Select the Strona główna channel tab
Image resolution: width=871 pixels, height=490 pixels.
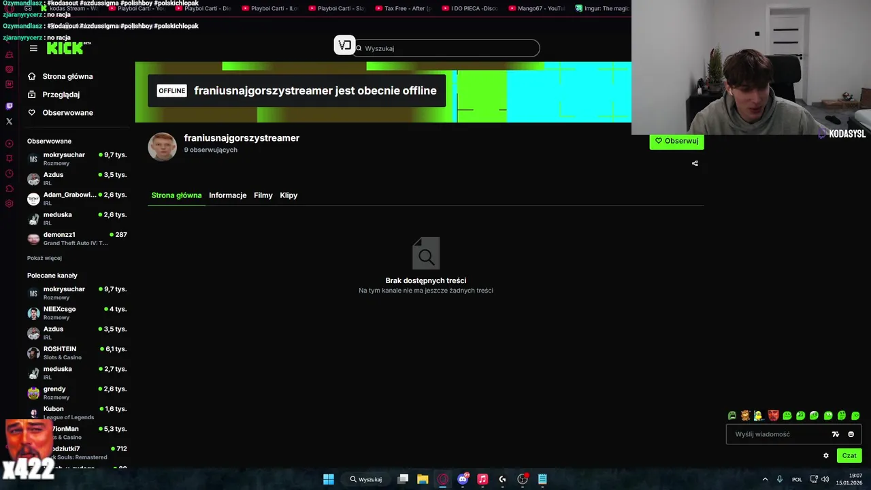click(176, 195)
